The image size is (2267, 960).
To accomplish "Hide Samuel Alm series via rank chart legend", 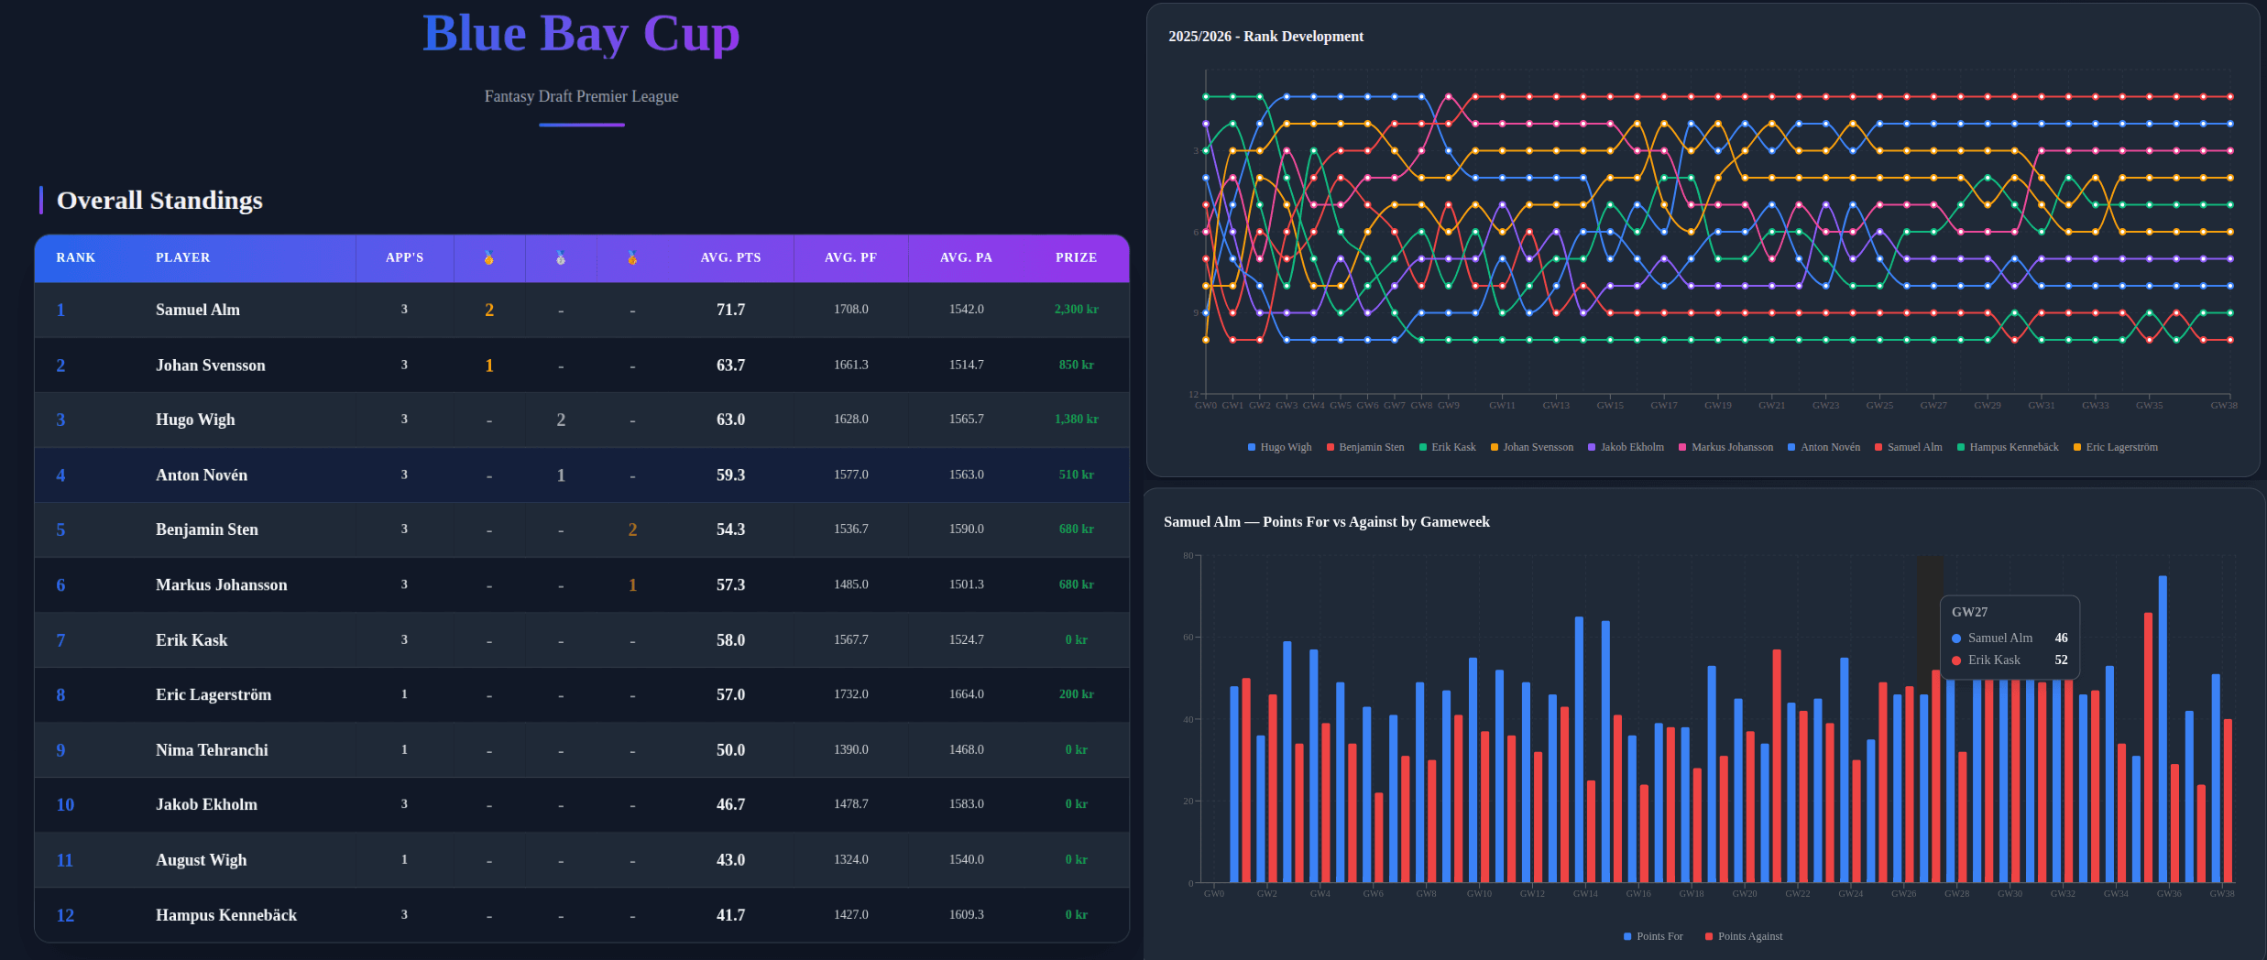I will click(1908, 447).
